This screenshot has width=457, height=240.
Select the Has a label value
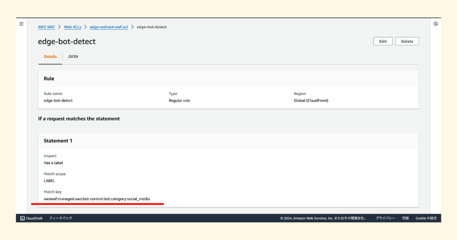[x=53, y=163]
